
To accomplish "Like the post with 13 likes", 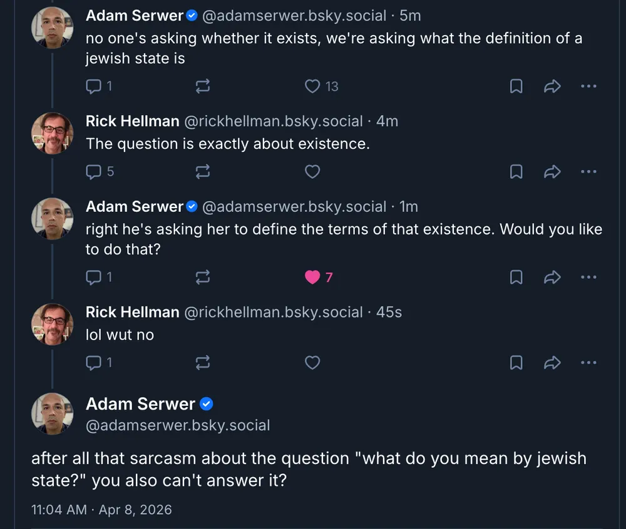I will pyautogui.click(x=312, y=86).
